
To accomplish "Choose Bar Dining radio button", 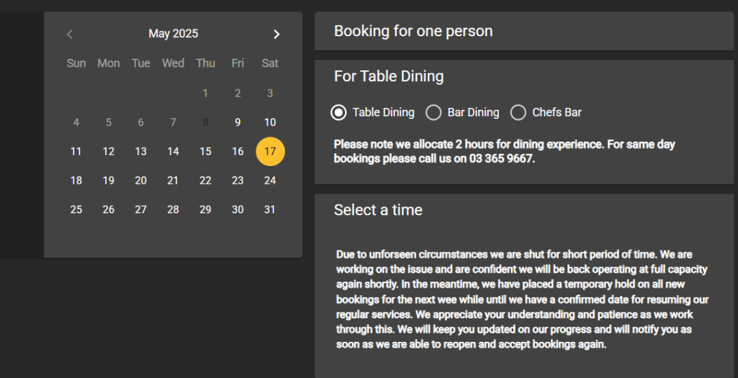I will [x=433, y=113].
